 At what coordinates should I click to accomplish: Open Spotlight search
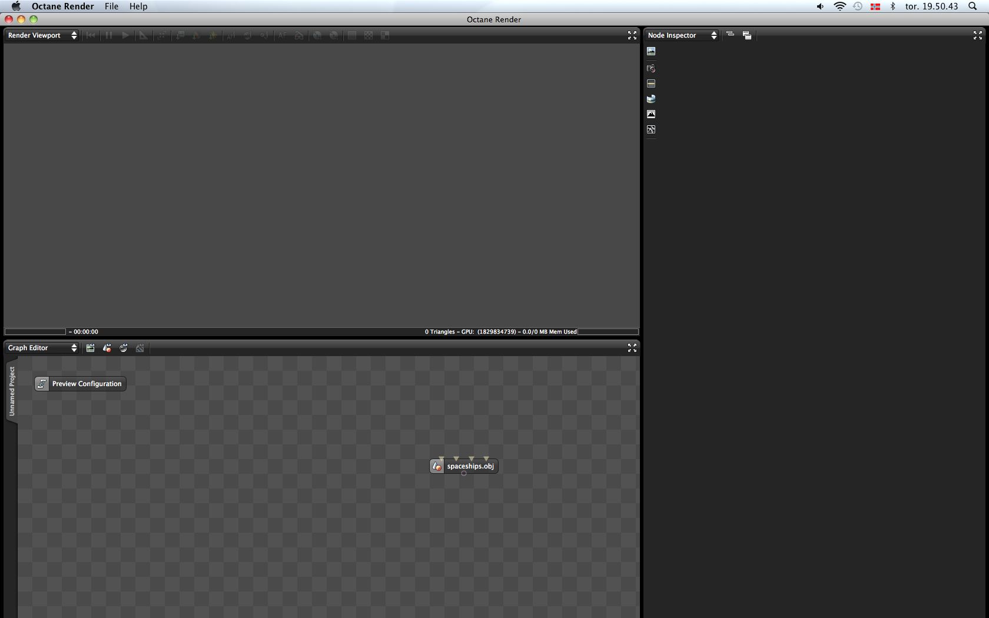(x=973, y=6)
